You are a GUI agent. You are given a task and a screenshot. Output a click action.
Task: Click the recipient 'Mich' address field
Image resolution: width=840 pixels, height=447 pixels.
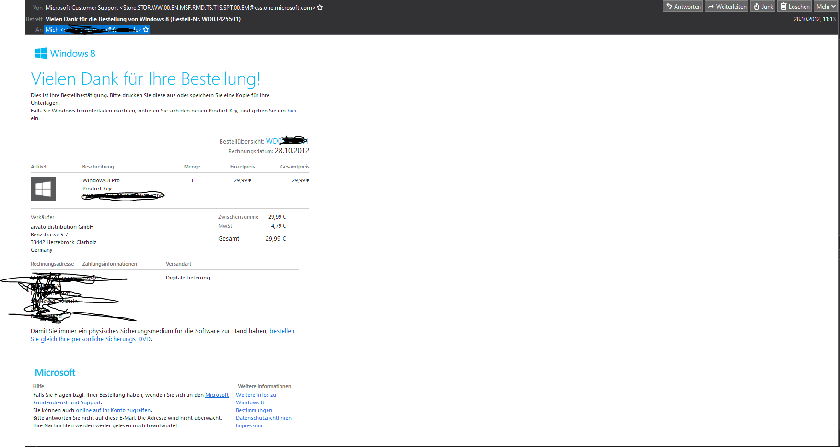pyautogui.click(x=97, y=30)
